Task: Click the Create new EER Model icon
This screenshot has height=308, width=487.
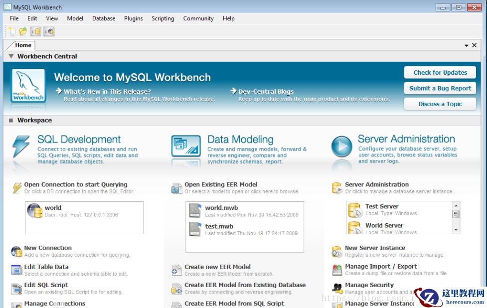Action: pyautogui.click(x=177, y=270)
